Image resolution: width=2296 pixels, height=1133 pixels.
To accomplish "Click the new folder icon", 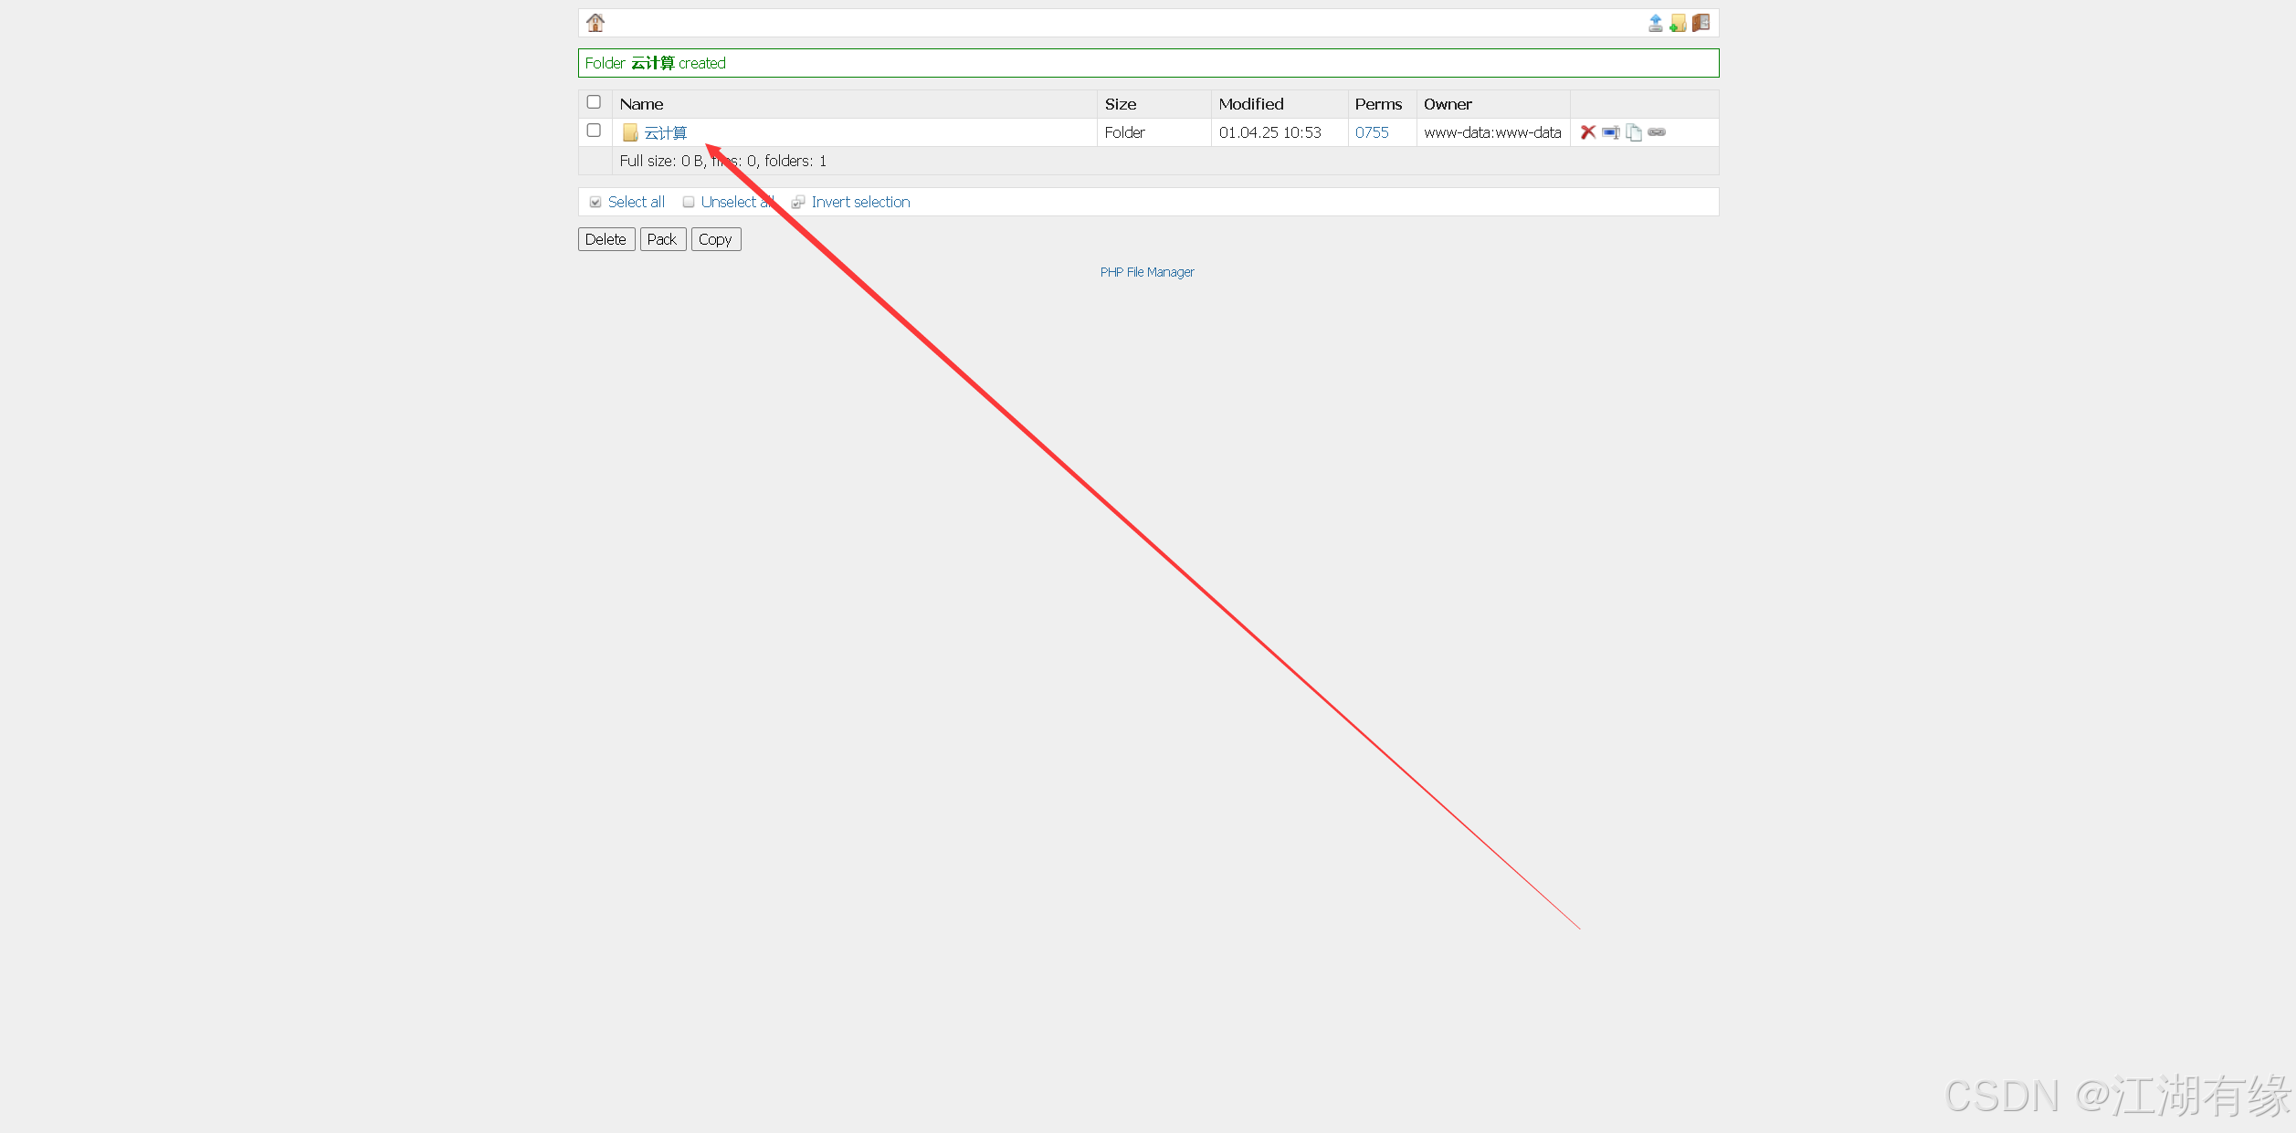I will click(x=1678, y=23).
